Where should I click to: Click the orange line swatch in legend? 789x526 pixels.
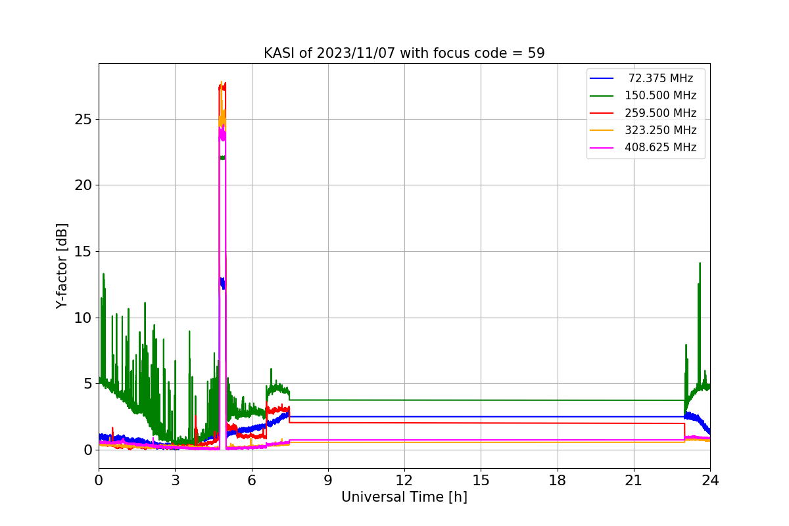click(x=602, y=130)
